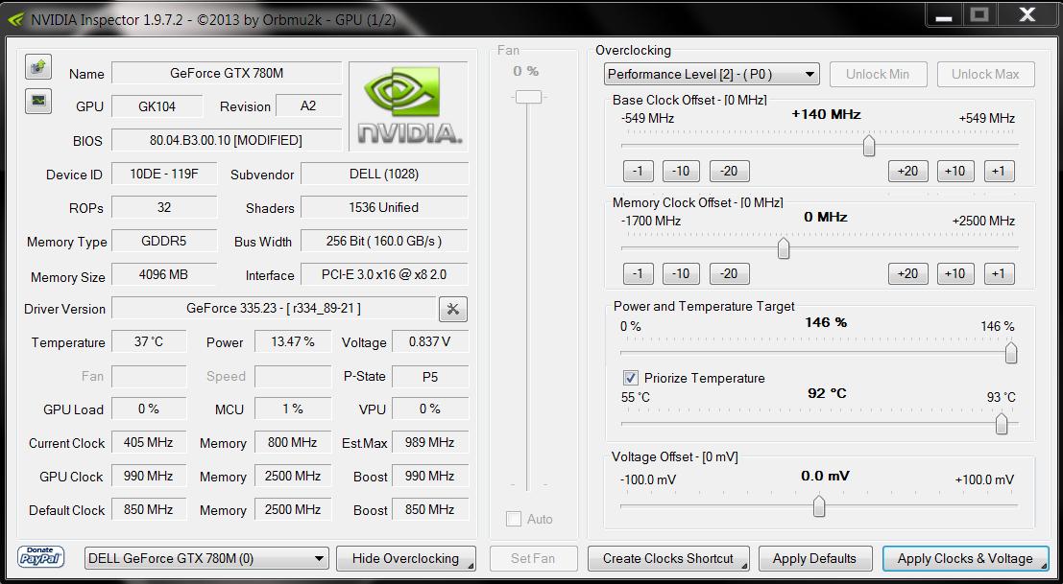Click the Memory Clock Offset slider thumb
1063x584 pixels.
click(x=783, y=248)
